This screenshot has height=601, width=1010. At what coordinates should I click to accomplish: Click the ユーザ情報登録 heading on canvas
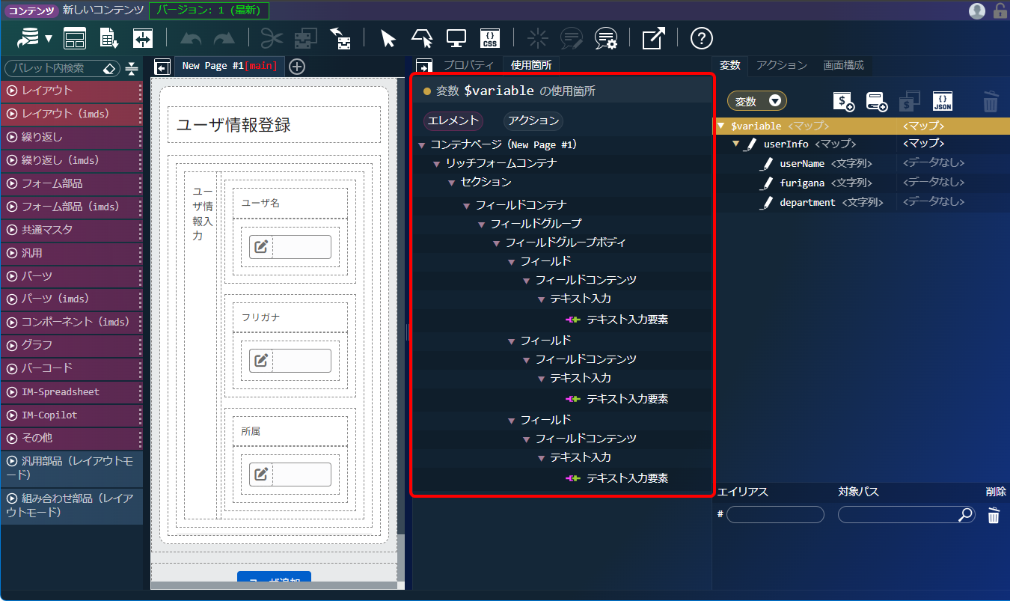pyautogui.click(x=234, y=125)
